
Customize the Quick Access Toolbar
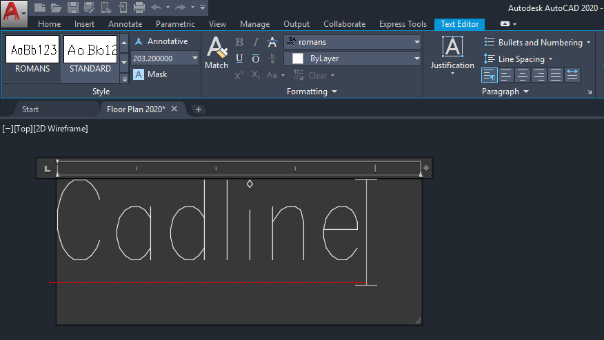(203, 8)
